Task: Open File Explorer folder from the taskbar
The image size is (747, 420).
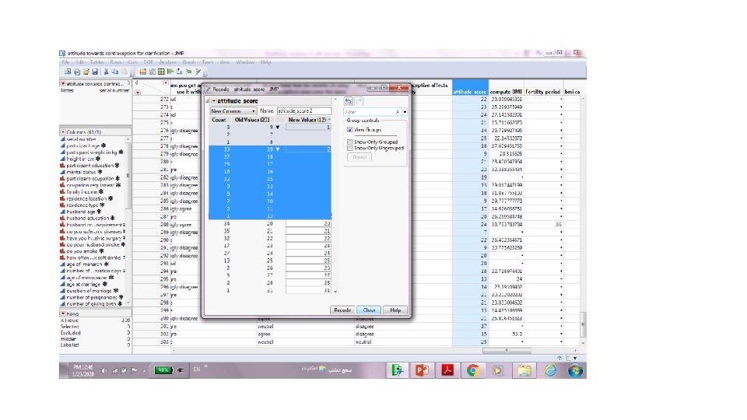Action: coord(524,370)
